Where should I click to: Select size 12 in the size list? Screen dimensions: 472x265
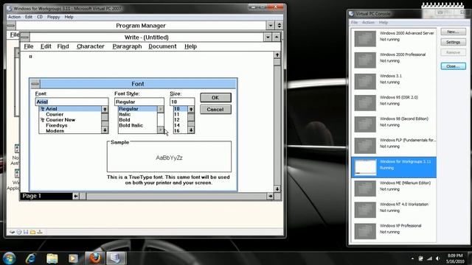pos(180,120)
